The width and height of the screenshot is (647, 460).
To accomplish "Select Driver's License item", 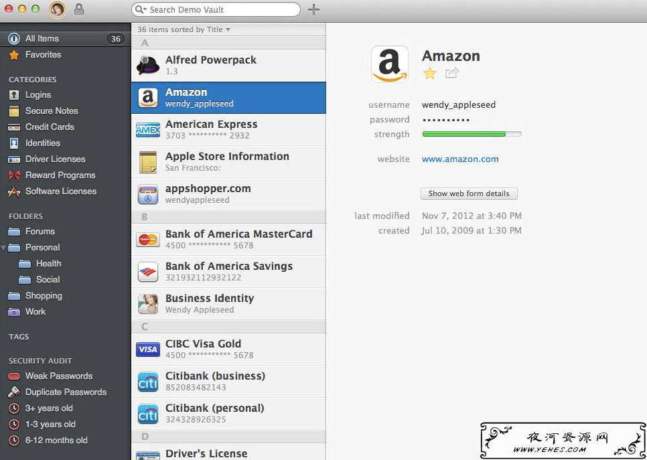I will click(x=228, y=452).
